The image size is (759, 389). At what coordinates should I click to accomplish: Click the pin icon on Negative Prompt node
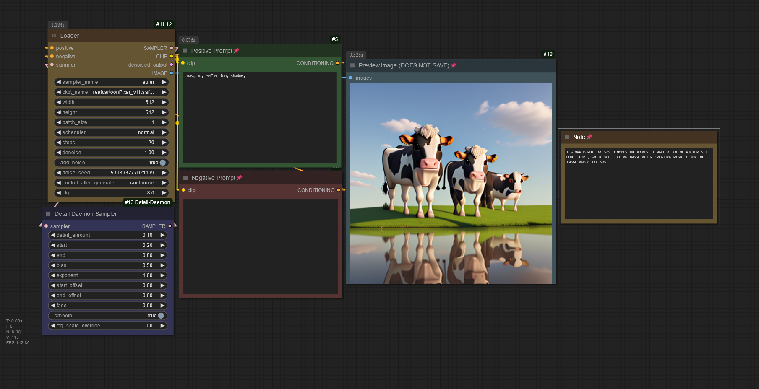click(x=239, y=178)
